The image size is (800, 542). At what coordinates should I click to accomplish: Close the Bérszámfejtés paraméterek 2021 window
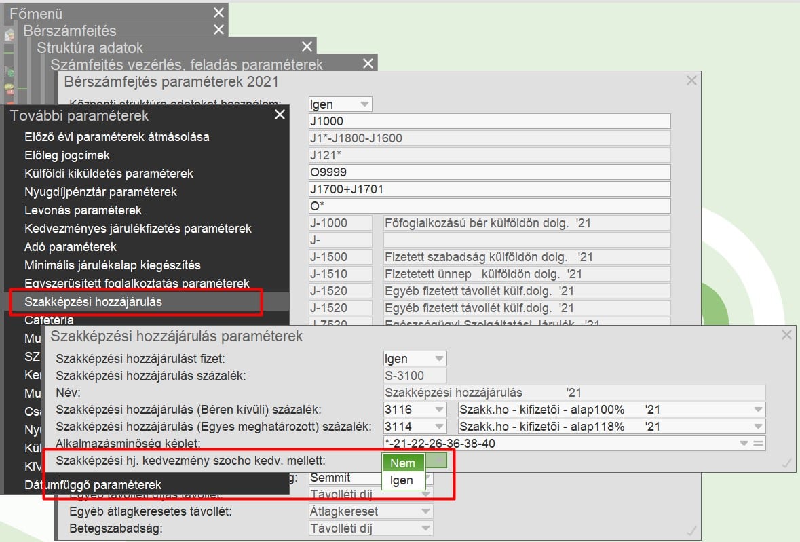tap(691, 81)
